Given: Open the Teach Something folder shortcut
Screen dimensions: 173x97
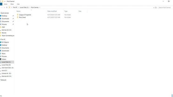Looking at the screenshot, I should (x=8, y=36).
